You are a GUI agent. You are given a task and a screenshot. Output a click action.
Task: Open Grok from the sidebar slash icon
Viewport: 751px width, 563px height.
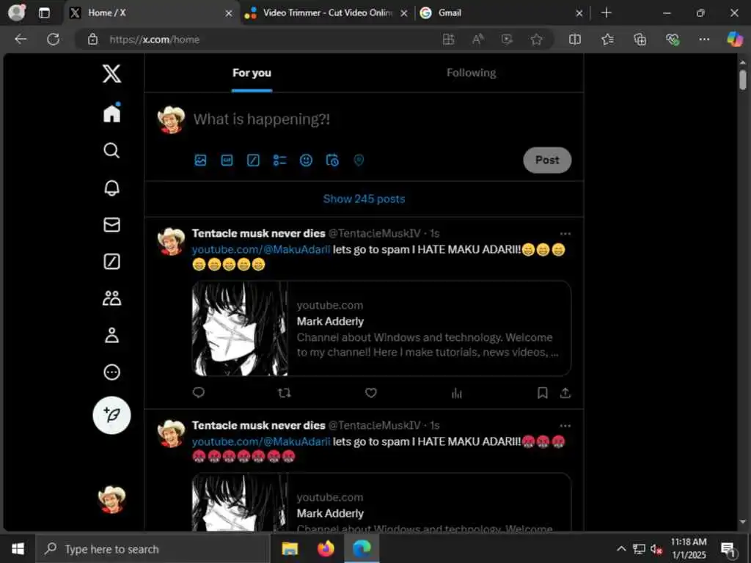(111, 262)
